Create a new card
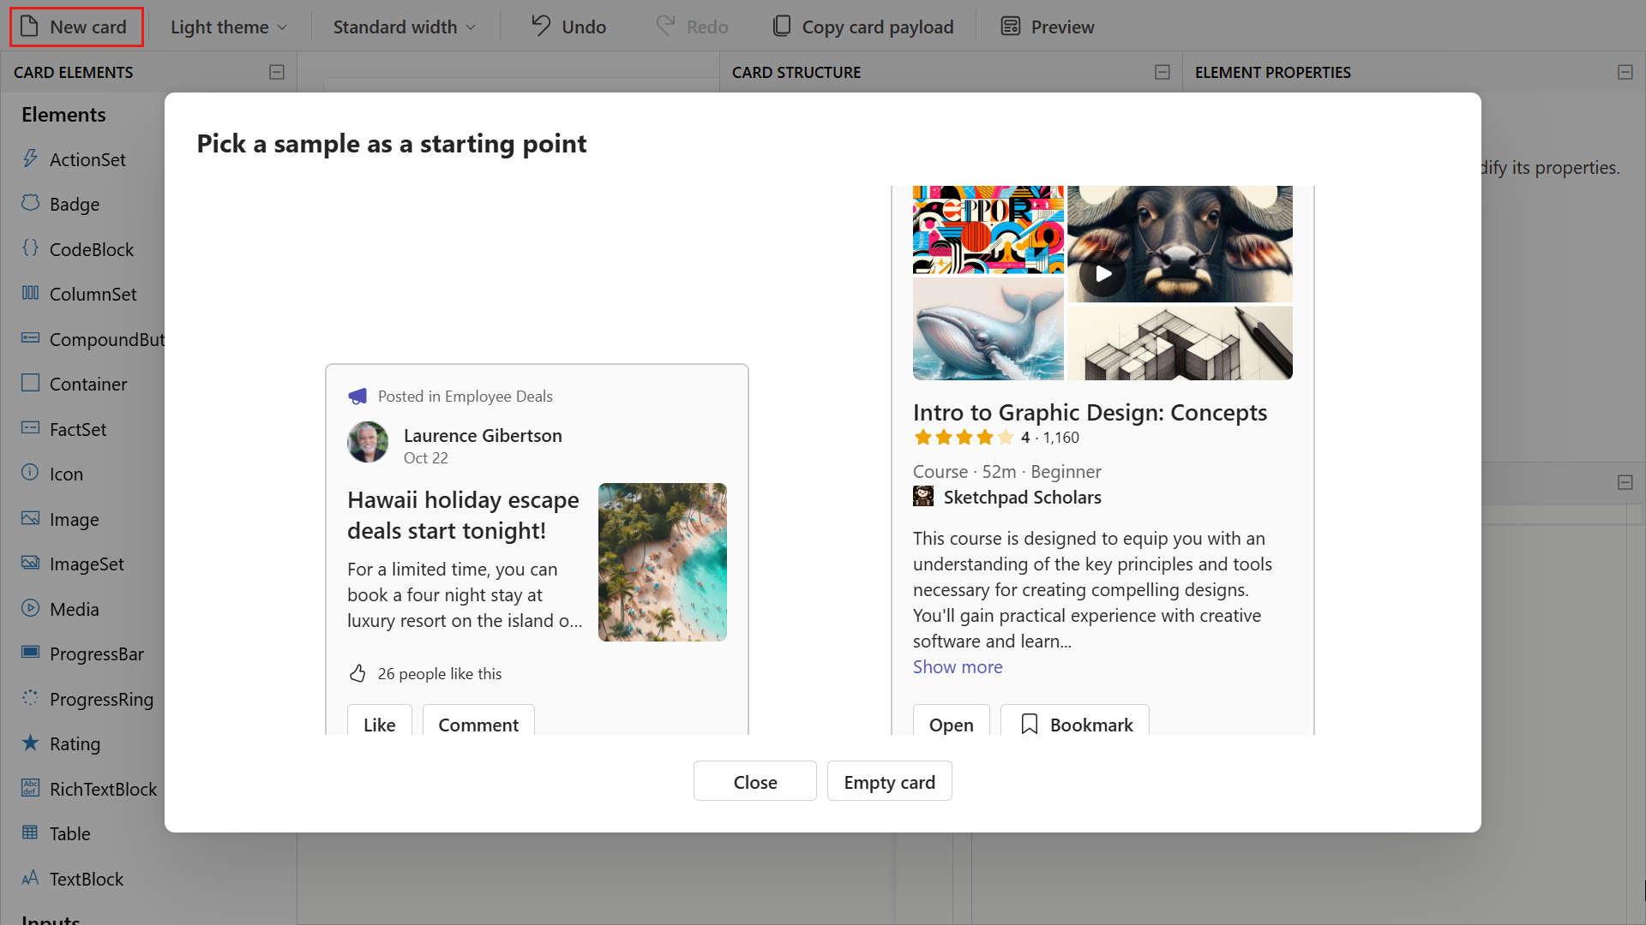 (75, 27)
